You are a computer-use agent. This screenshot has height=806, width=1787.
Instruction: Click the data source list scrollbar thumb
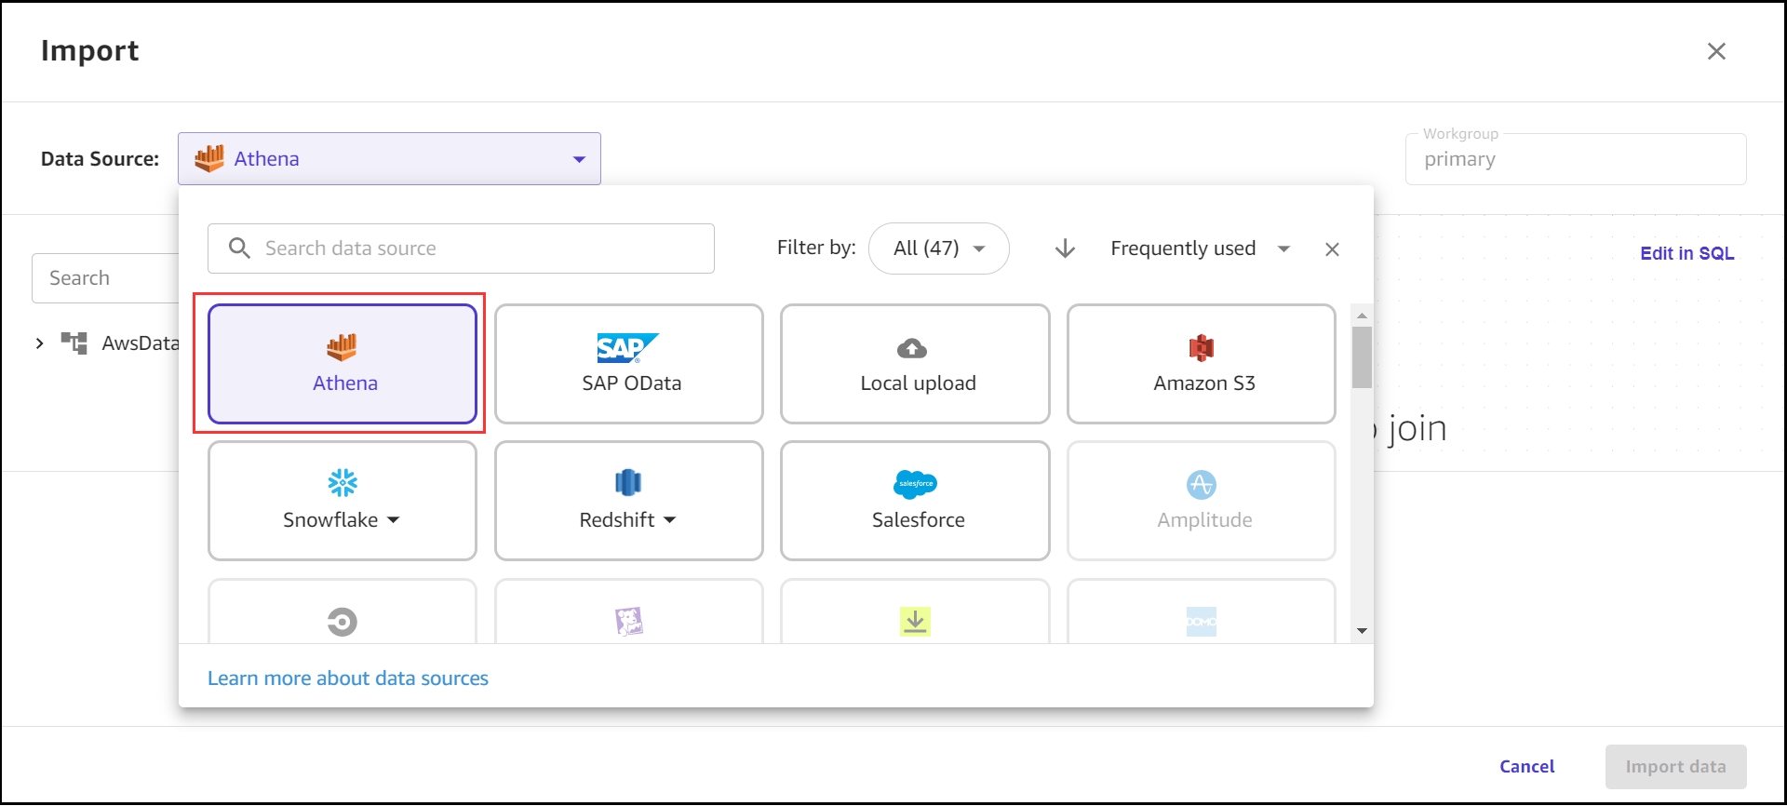[x=1362, y=356]
